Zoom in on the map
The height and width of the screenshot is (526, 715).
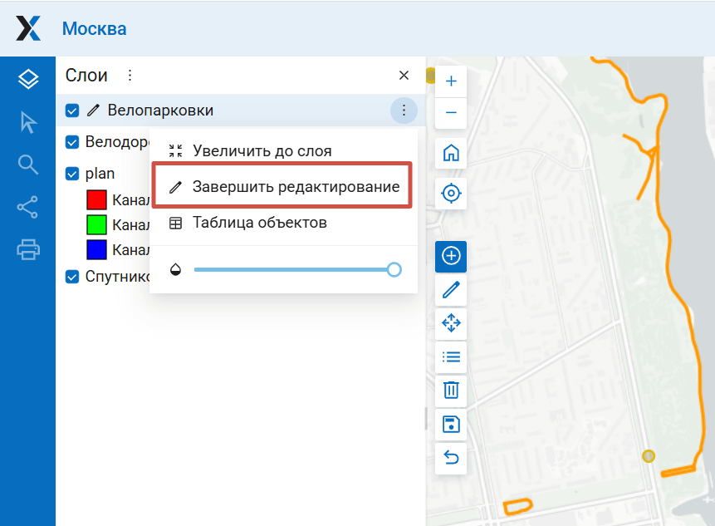(x=451, y=81)
